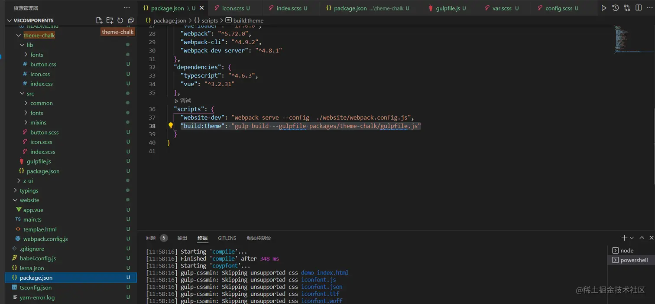Click the package.json breadcrumb segment
This screenshot has width=655, height=304.
pyautogui.click(x=170, y=20)
